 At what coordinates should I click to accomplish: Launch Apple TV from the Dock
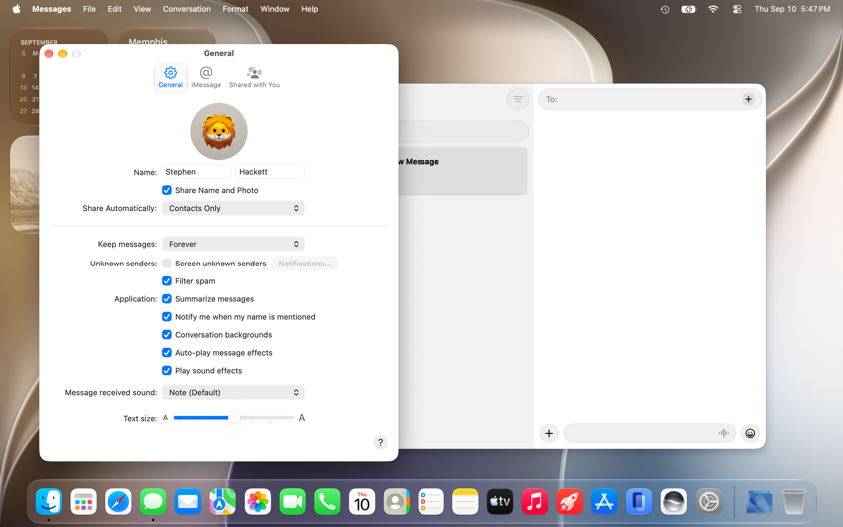500,502
